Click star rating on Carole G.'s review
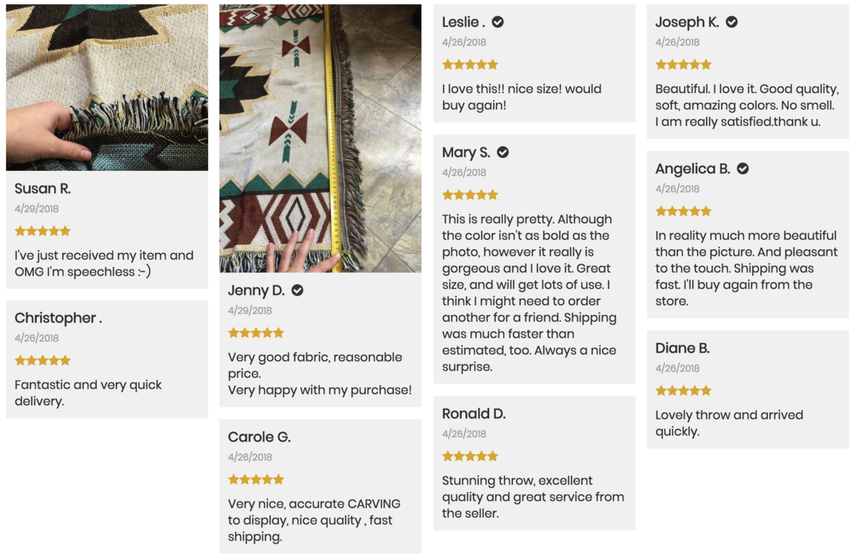 (x=256, y=480)
